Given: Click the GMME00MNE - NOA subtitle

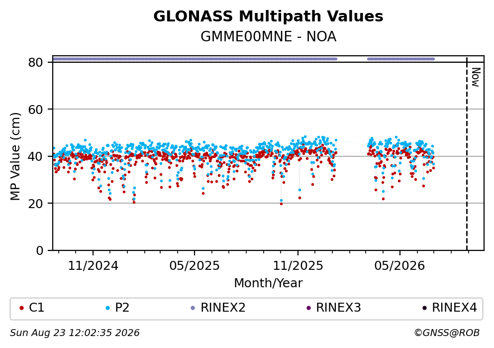Looking at the screenshot, I should (269, 37).
